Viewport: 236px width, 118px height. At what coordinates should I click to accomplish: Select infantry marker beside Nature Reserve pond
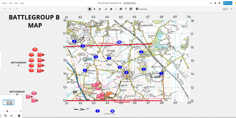[96, 57]
